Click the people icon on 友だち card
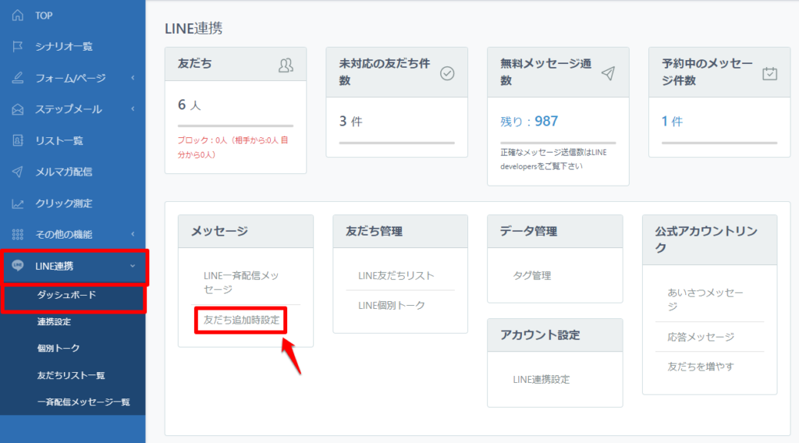 tap(286, 65)
